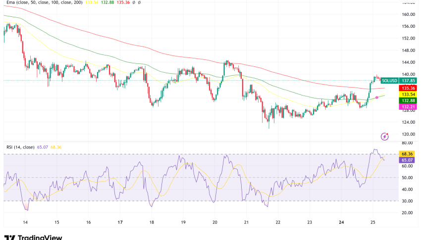Select the yellow 133.54 EMA price tag
The image size is (422, 240).
pos(409,94)
